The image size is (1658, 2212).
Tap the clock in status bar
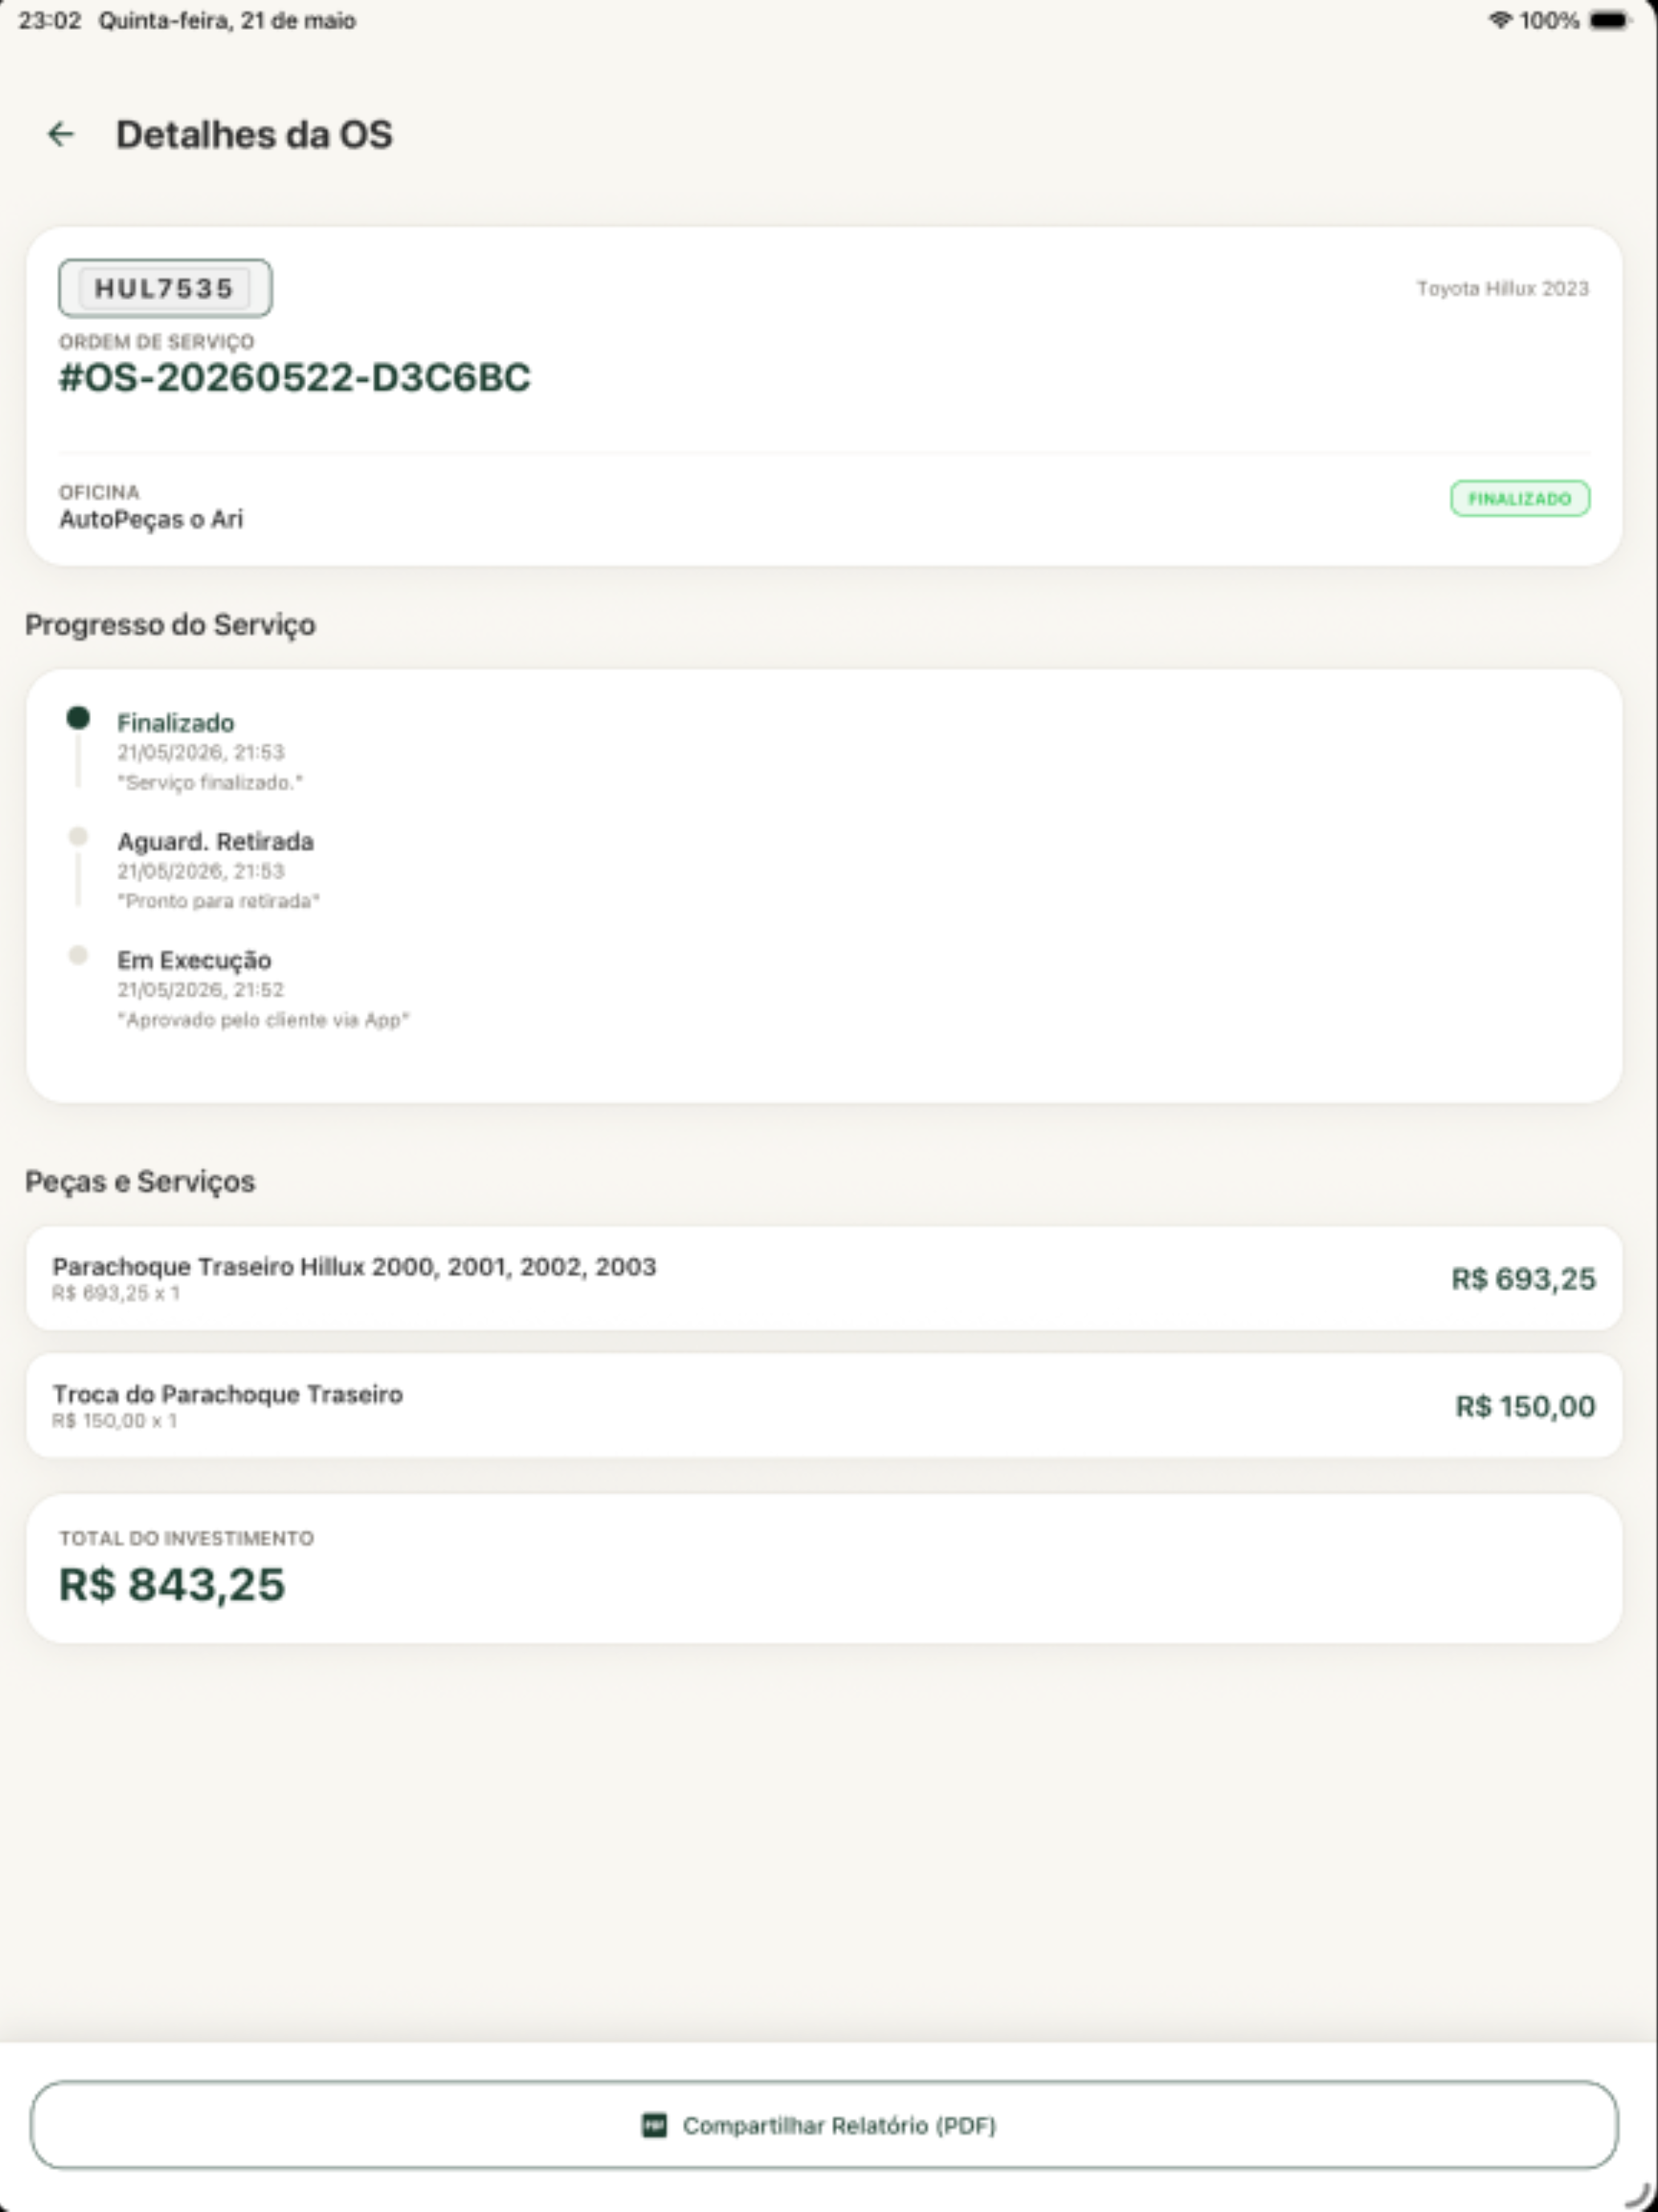pos(50,20)
